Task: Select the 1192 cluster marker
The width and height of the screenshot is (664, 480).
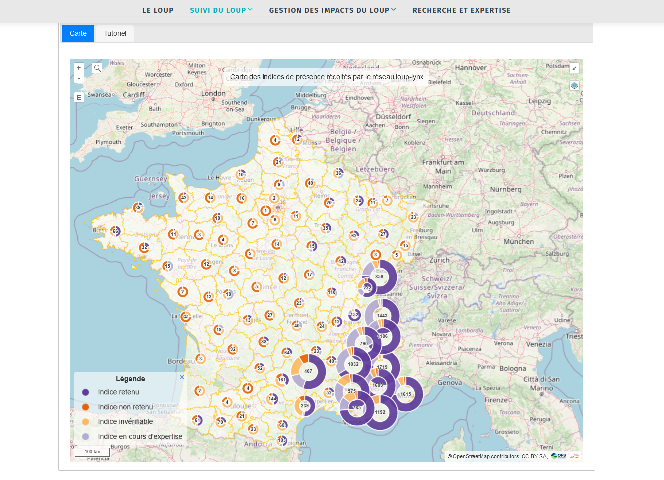Action: coord(380,412)
